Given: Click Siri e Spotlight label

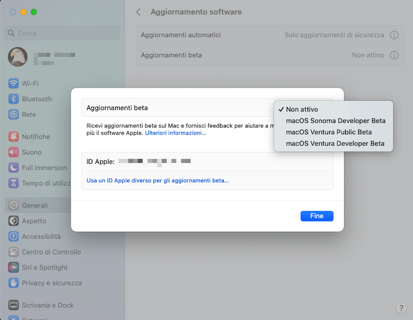Looking at the screenshot, I should point(44,267).
